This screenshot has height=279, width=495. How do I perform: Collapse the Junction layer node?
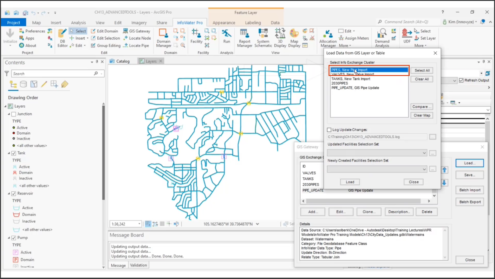tap(9, 114)
